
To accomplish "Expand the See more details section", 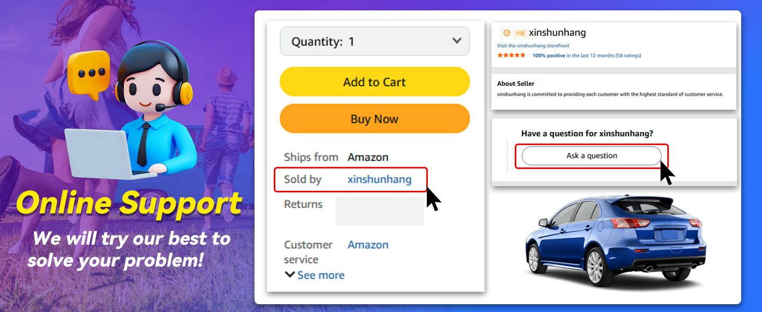I will (x=321, y=275).
